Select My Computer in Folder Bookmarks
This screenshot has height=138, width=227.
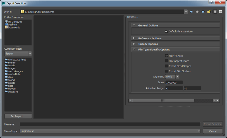pyautogui.click(x=15, y=22)
